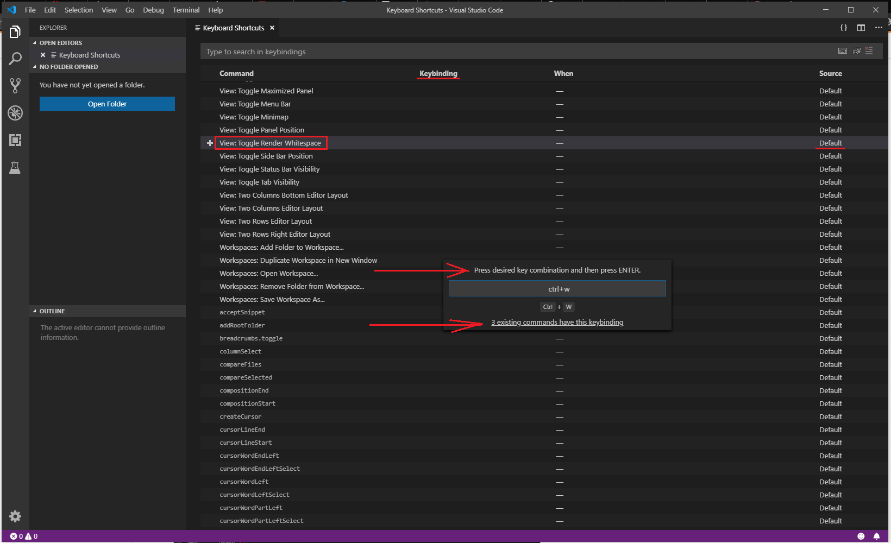The image size is (891, 543).
Task: Open the Test beaker view in activity bar
Action: click(x=15, y=167)
